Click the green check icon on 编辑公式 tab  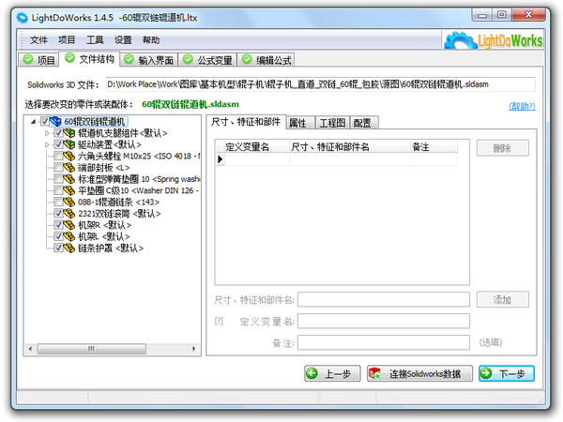tap(247, 59)
